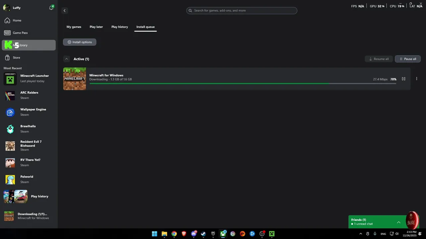
Task: Click the Minecraft for Windows thumbnail
Action: click(x=75, y=79)
